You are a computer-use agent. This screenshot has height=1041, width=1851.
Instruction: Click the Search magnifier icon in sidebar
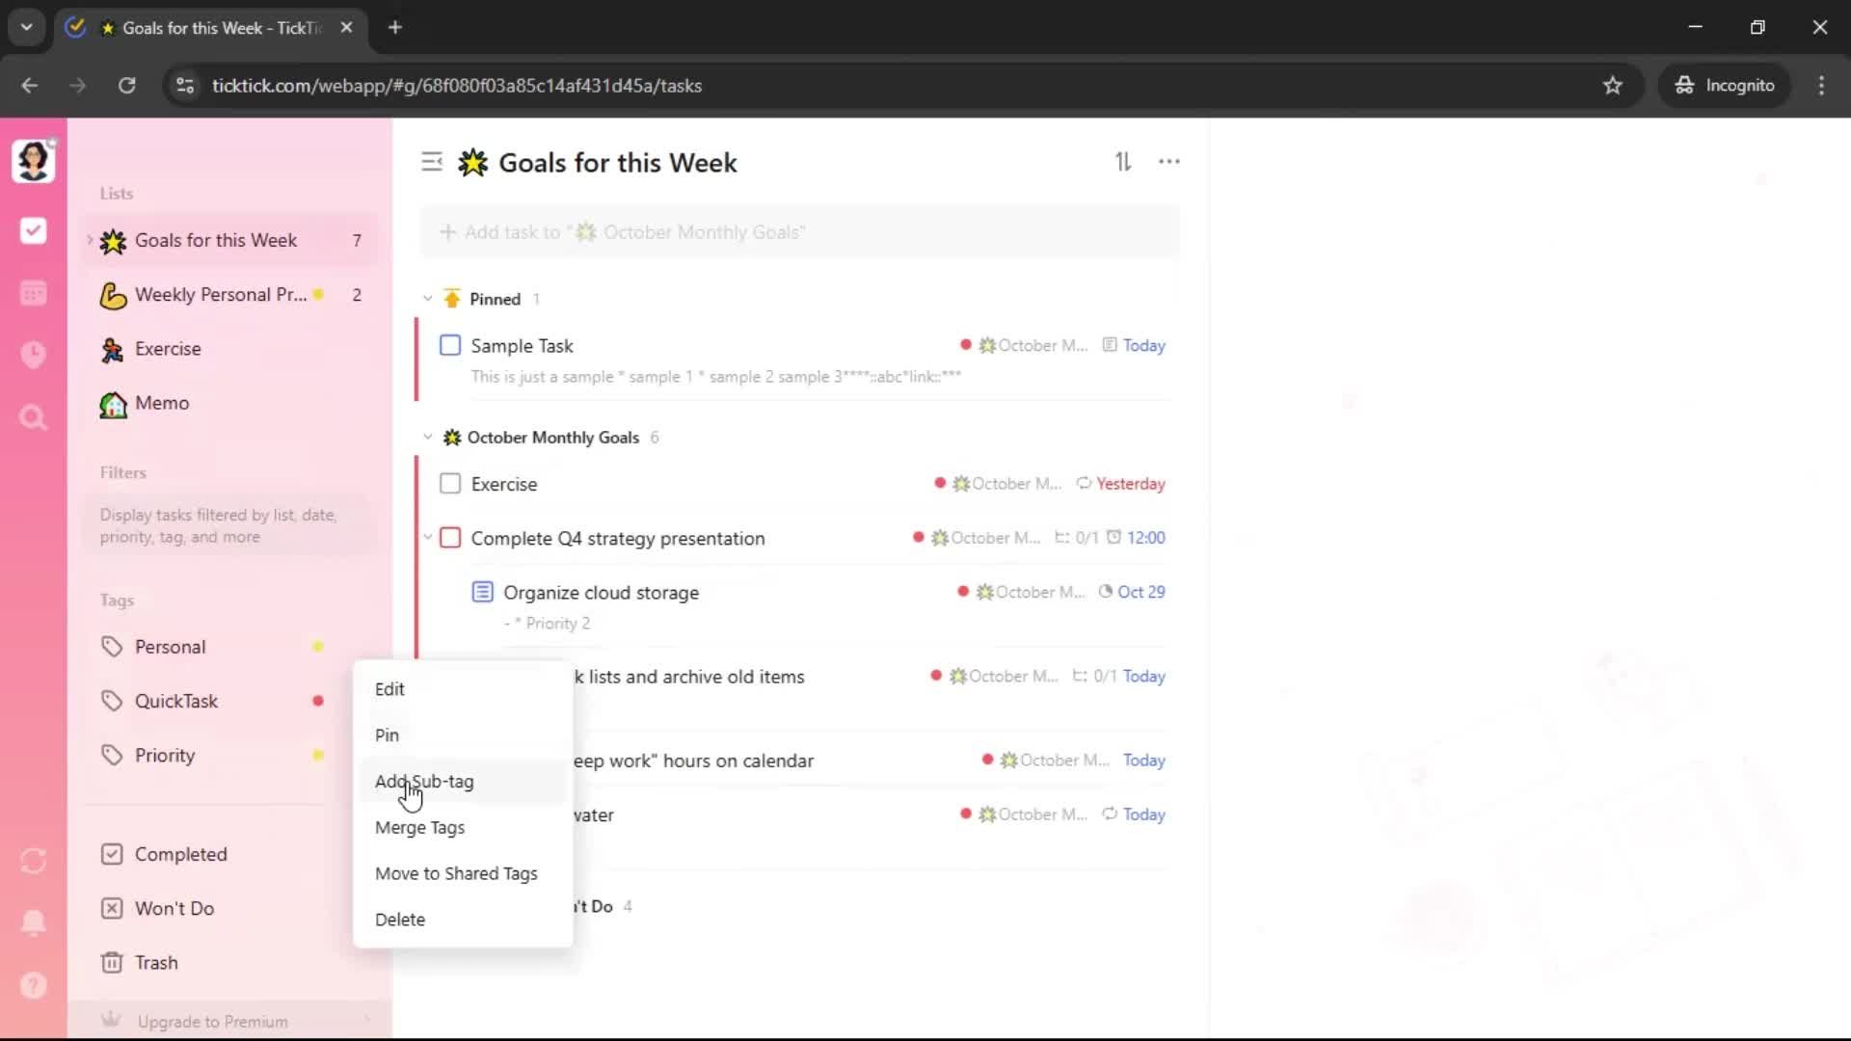33,417
